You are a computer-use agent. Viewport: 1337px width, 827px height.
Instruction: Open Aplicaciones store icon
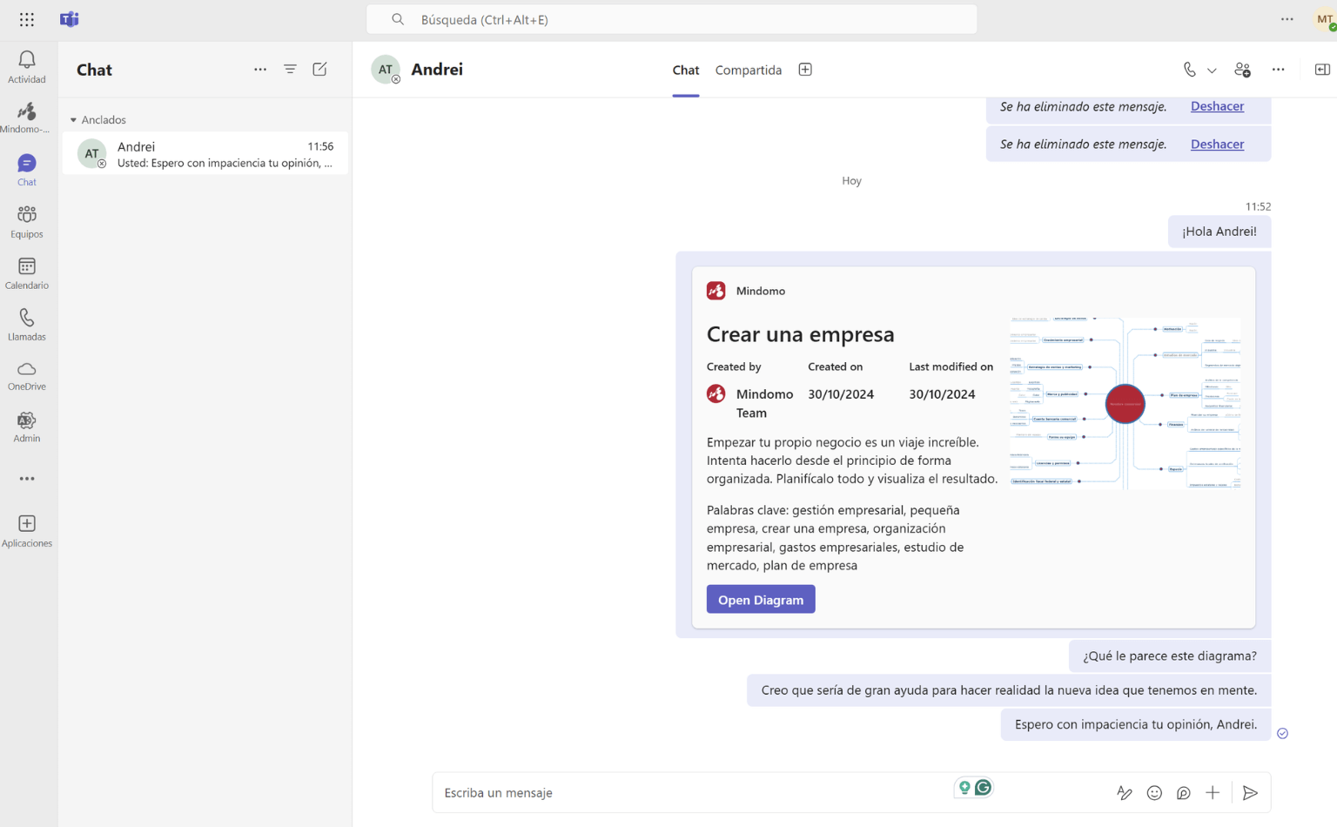pyautogui.click(x=27, y=531)
